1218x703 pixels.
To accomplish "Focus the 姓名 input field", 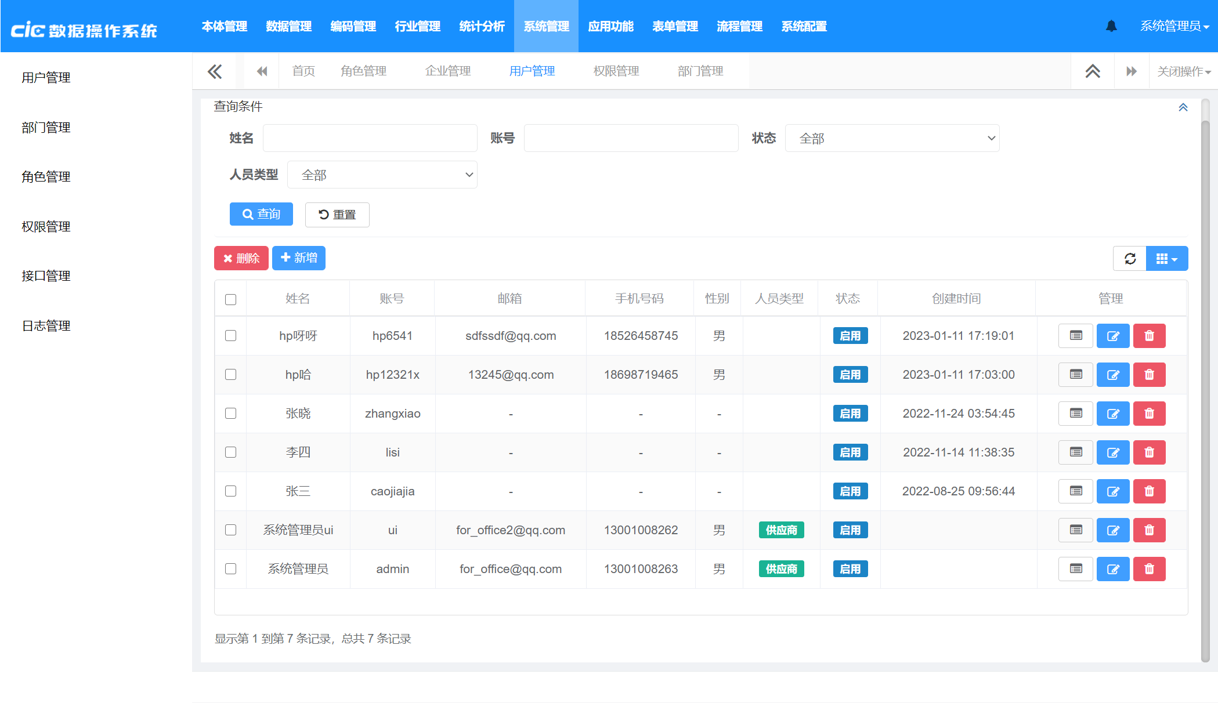I will (x=370, y=139).
